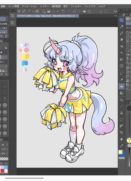Viewport: 131px width, 181px height.
Task: Click wrench settings icon in right quick access panel
Action: (x=128, y=89)
